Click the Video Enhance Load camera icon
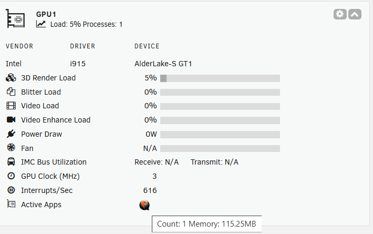 tap(11, 120)
